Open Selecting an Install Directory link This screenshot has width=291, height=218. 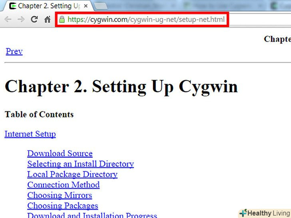pos(81,164)
